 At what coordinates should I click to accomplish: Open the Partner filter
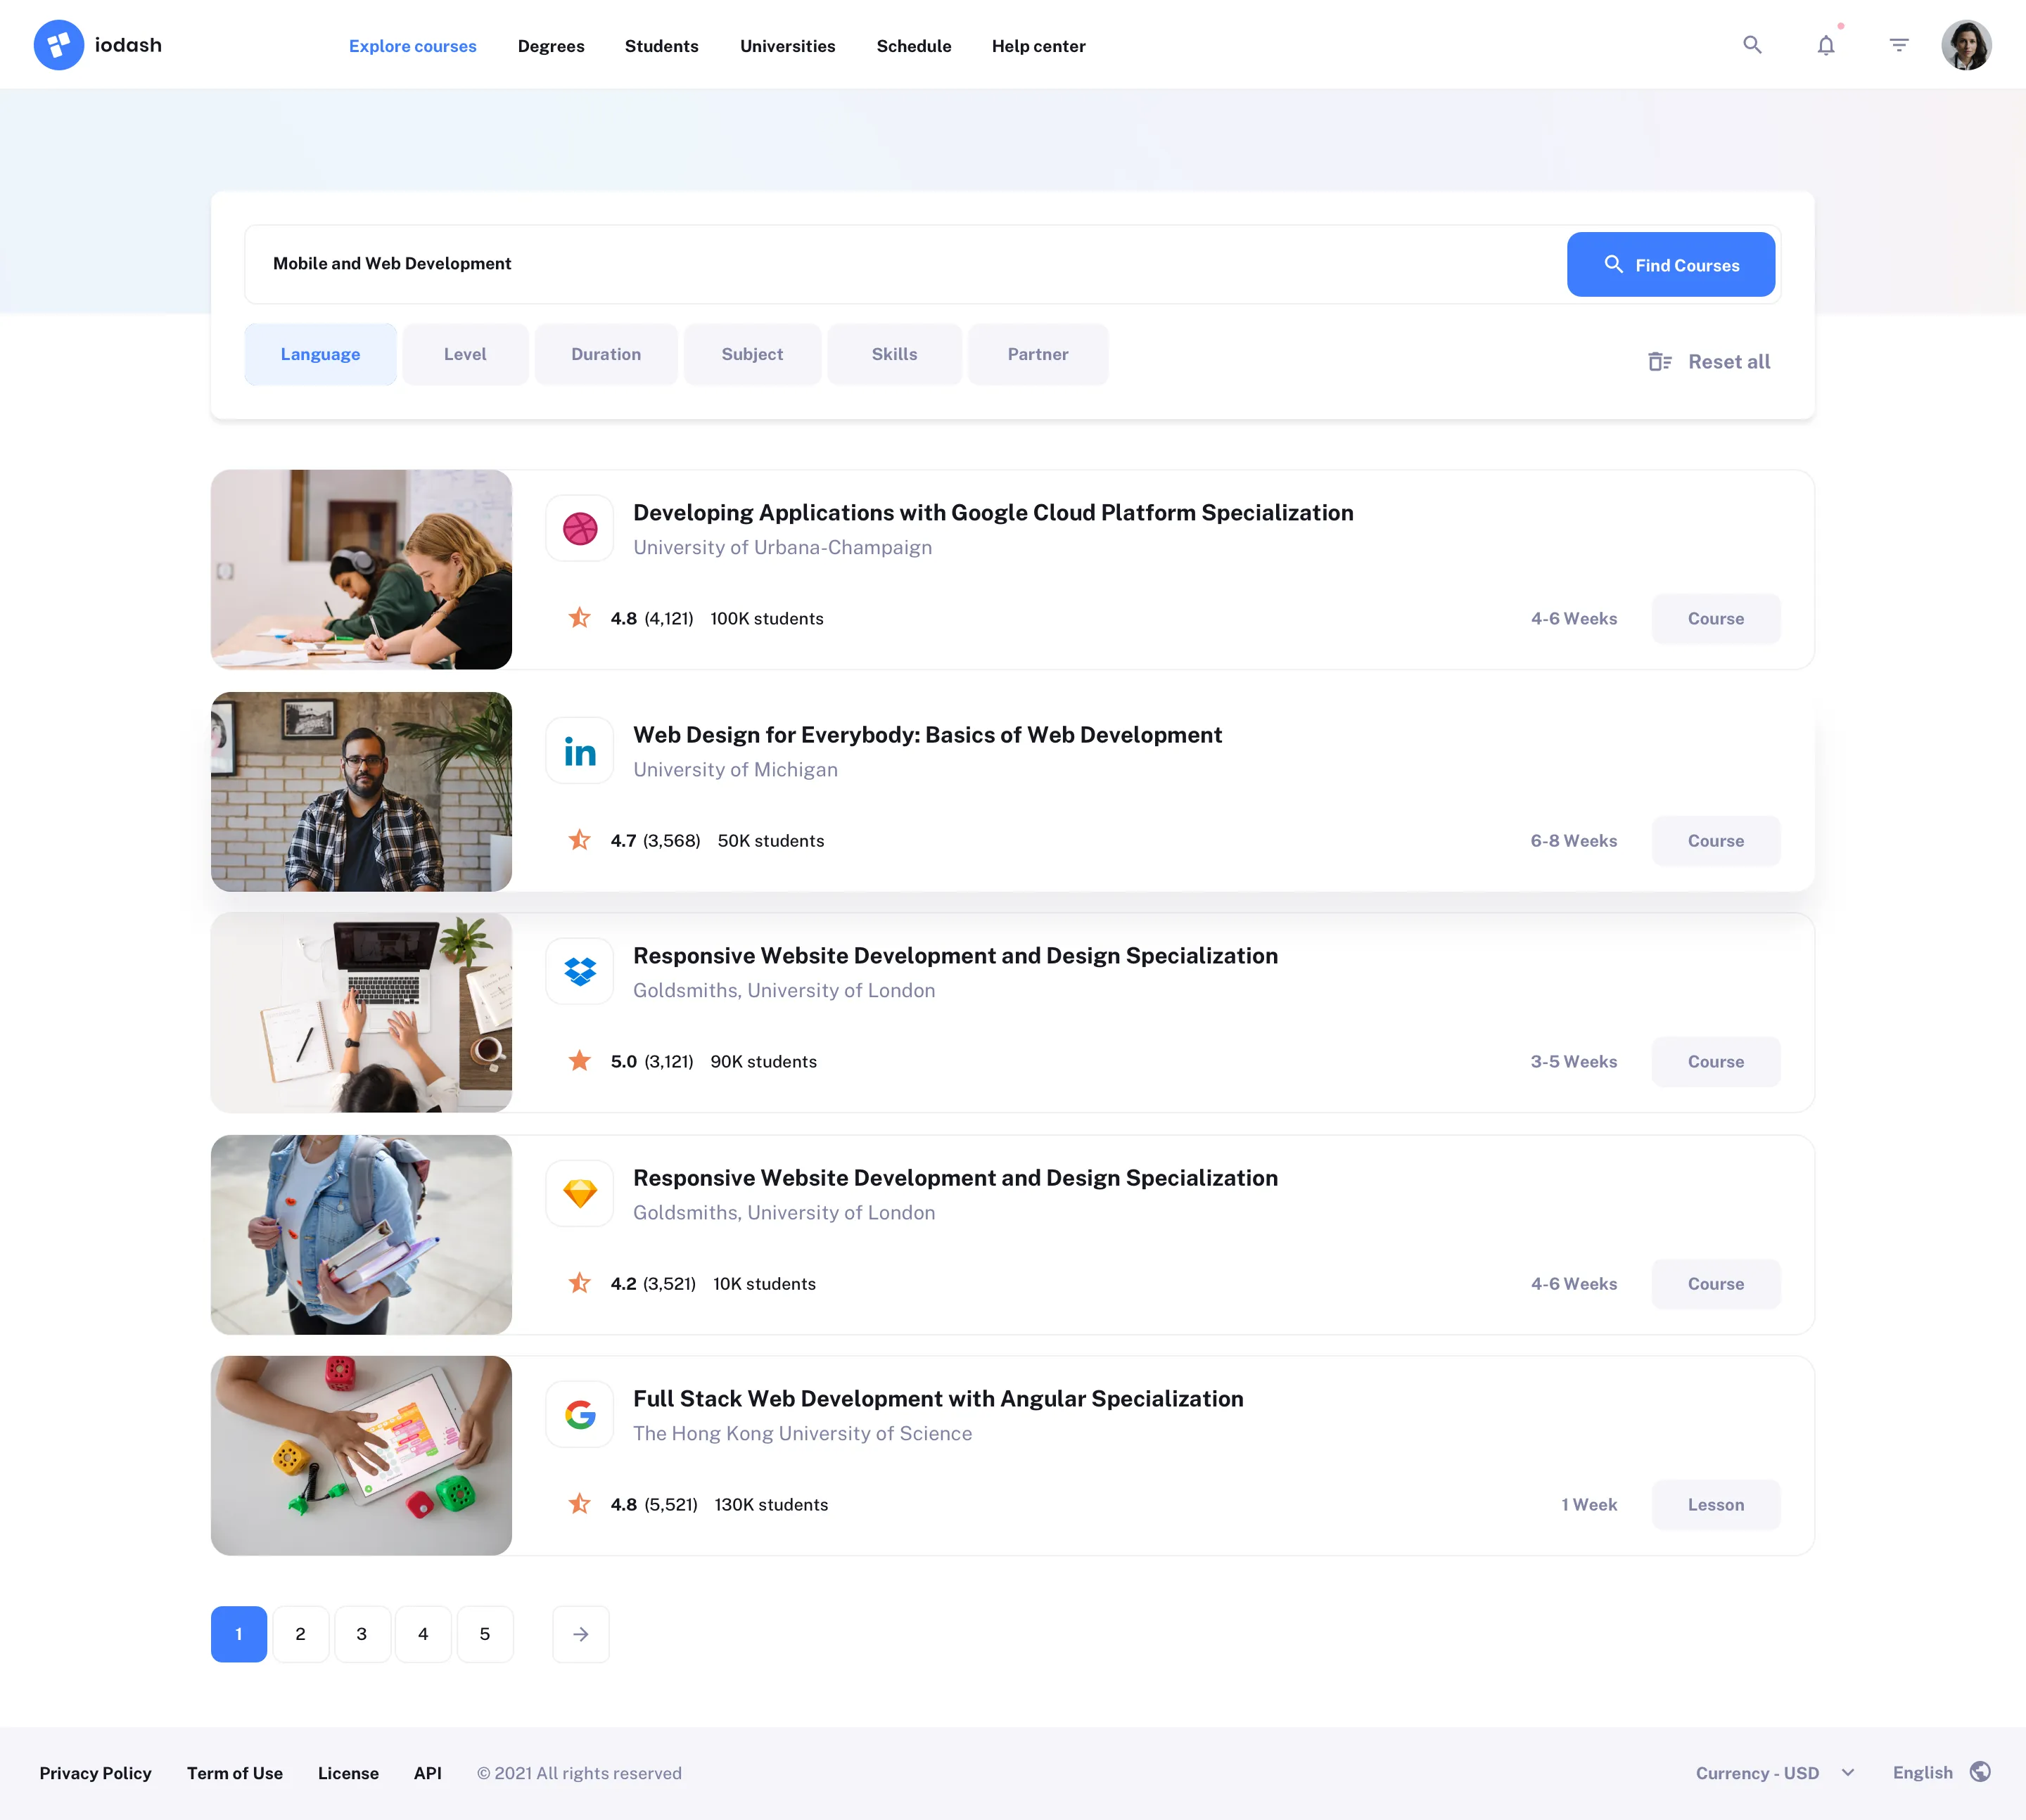(x=1038, y=354)
